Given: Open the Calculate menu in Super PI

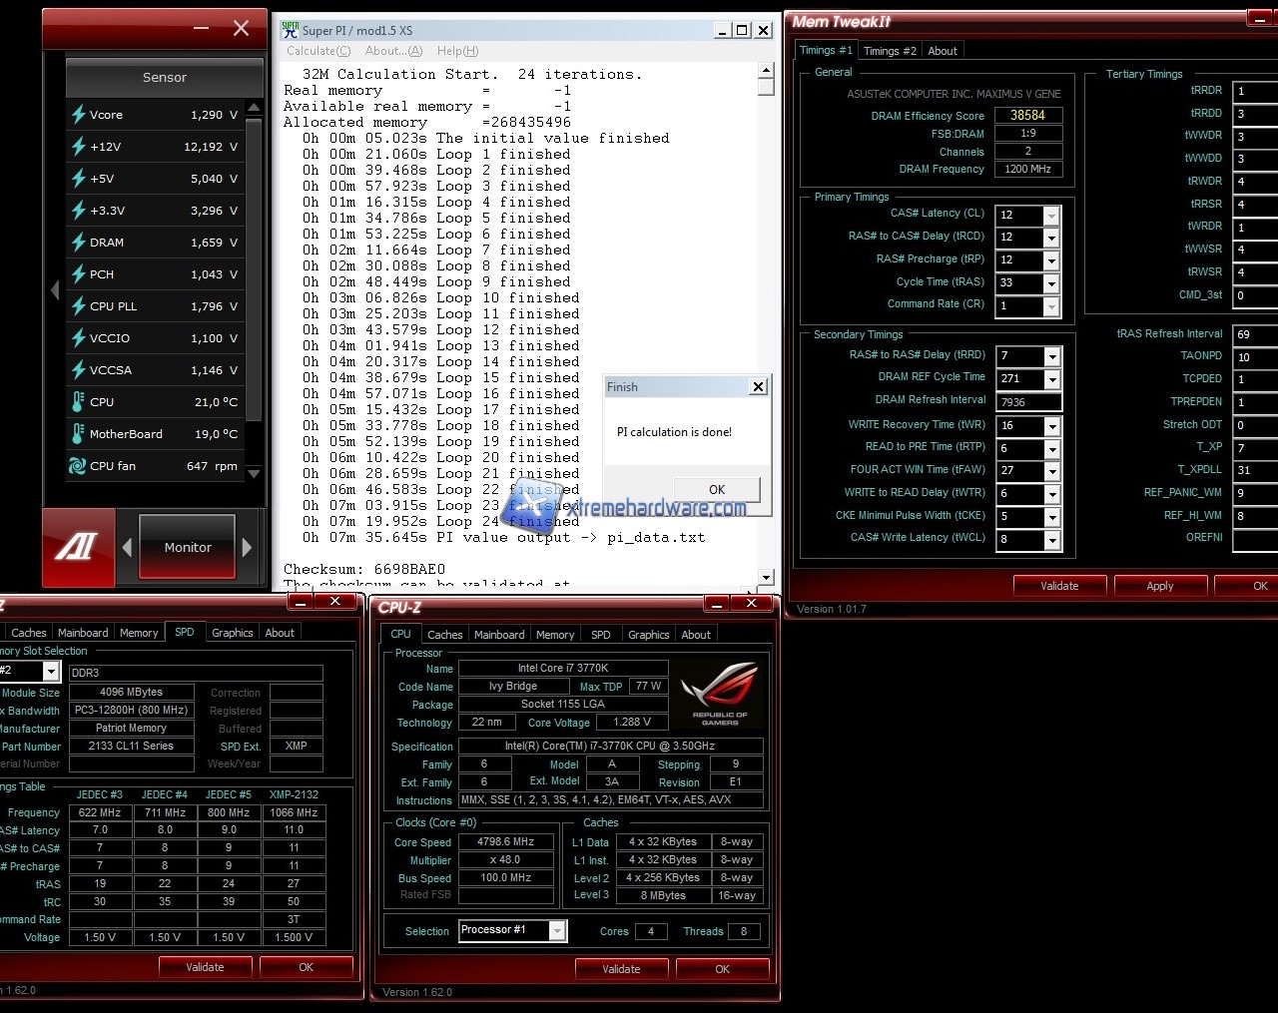Looking at the screenshot, I should coord(318,51).
